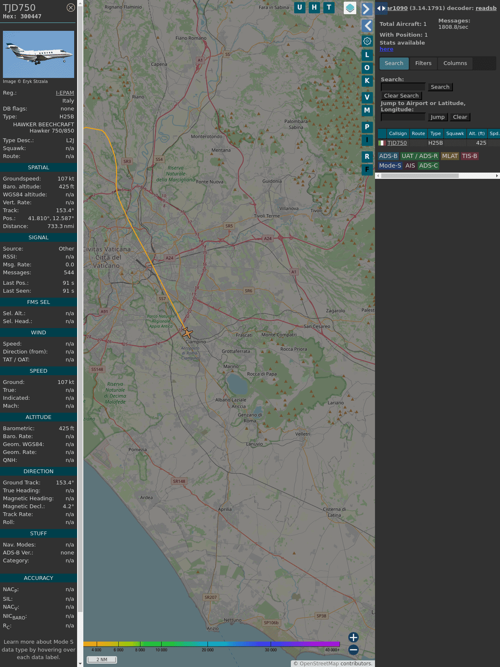Expand sidebar with right chevron button
This screenshot has width=500, height=667.
367,9
